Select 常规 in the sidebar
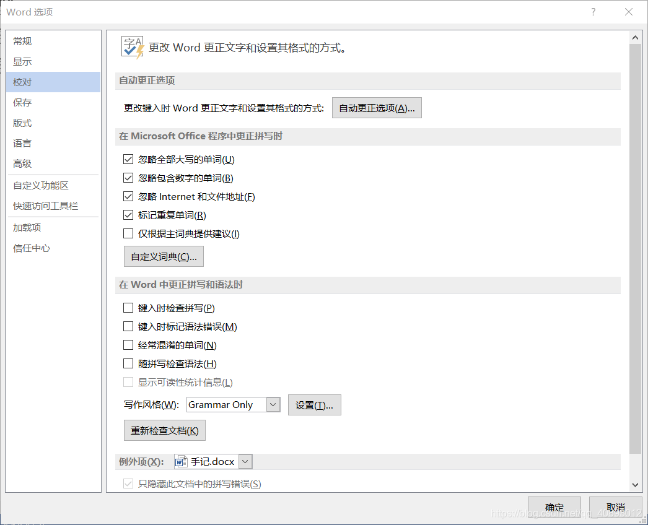 [x=53, y=41]
